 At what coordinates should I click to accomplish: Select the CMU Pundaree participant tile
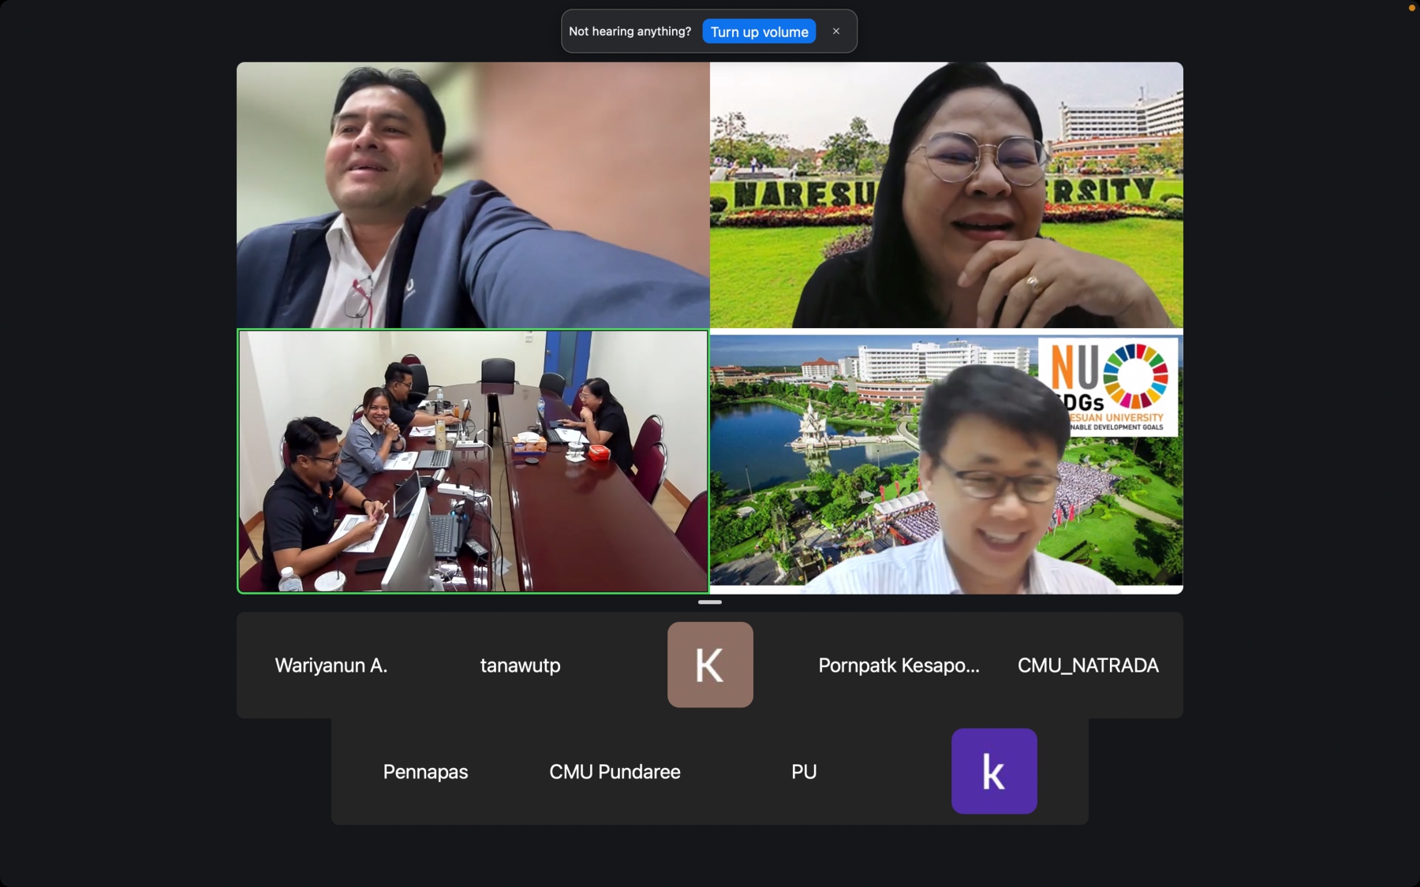[x=615, y=771]
